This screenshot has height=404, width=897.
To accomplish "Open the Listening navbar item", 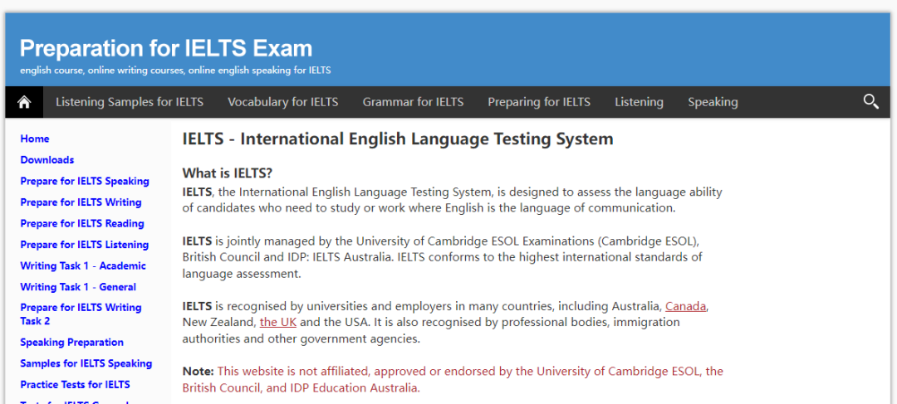I will [639, 102].
